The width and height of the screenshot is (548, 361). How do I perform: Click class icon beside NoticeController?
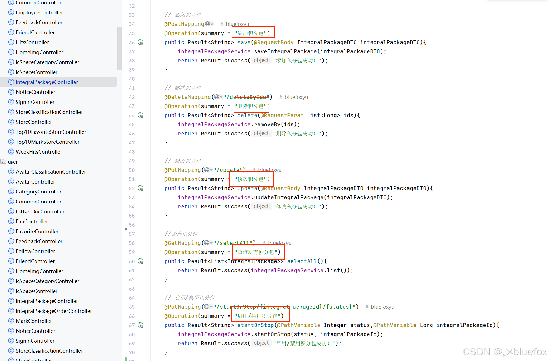point(11,92)
